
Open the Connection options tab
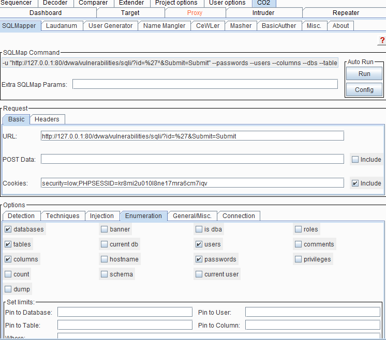click(x=239, y=216)
